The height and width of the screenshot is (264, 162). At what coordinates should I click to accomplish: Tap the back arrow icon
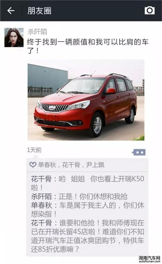click(11, 11)
